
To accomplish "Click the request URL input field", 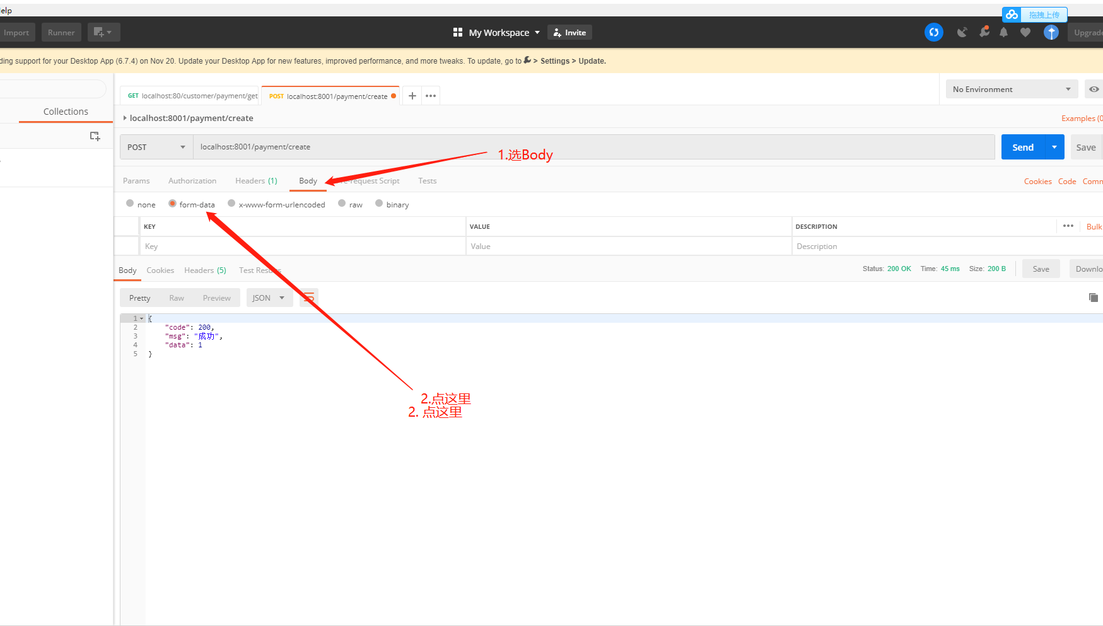I will coord(594,147).
